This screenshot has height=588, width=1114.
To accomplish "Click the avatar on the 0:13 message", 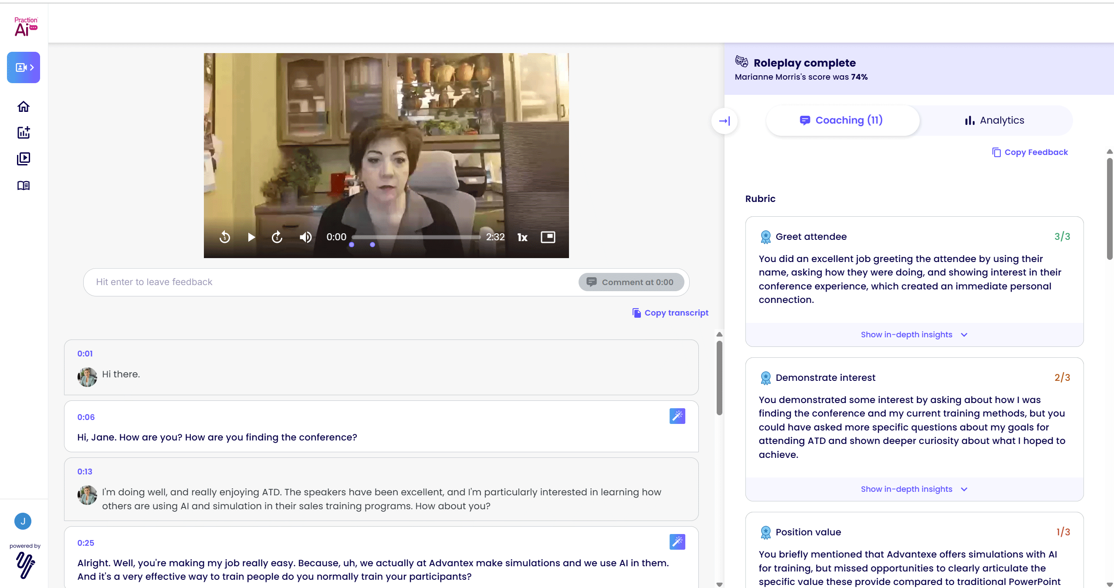I will pyautogui.click(x=87, y=495).
